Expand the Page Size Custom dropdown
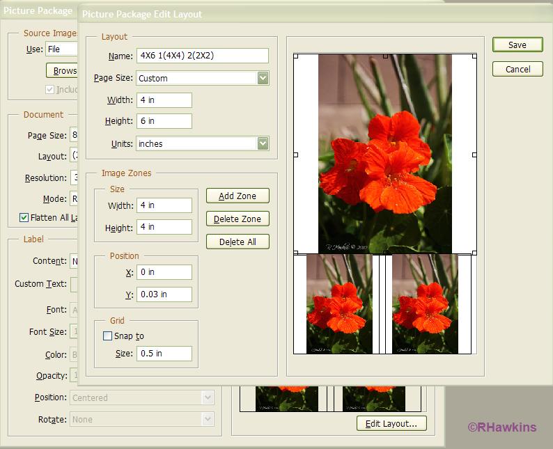553x449 pixels. (x=263, y=78)
